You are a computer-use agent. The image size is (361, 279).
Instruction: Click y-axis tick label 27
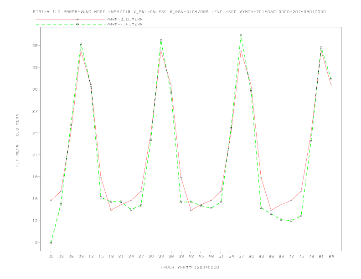35,111
